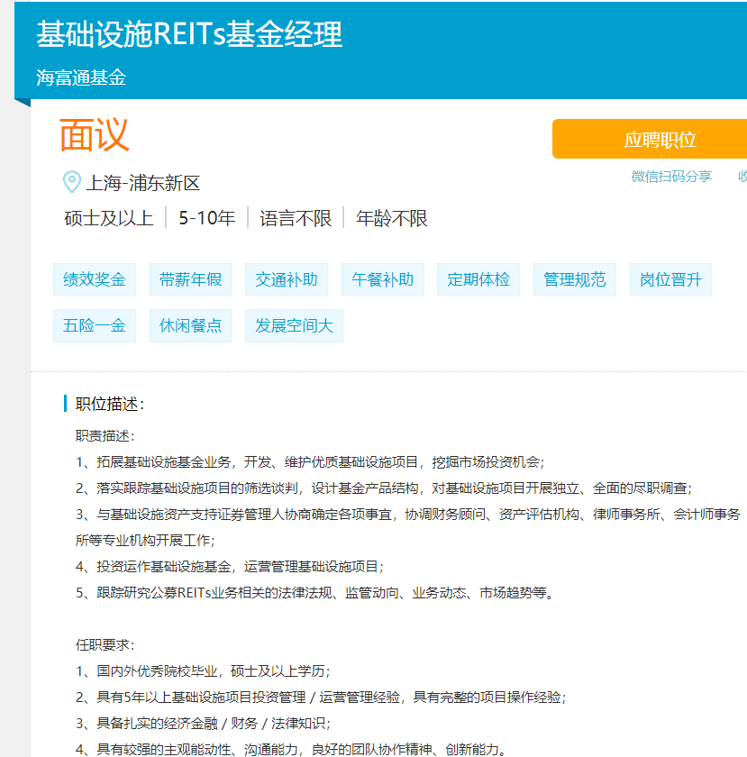Screen dimensions: 747x757
Task: Select the 带薪年假 benefit tag
Action: pyautogui.click(x=189, y=278)
